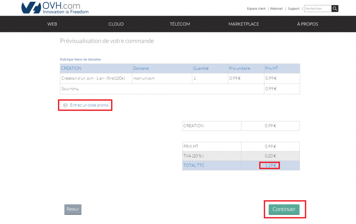Go to the Webmail link
The image size is (356, 224).
click(276, 9)
